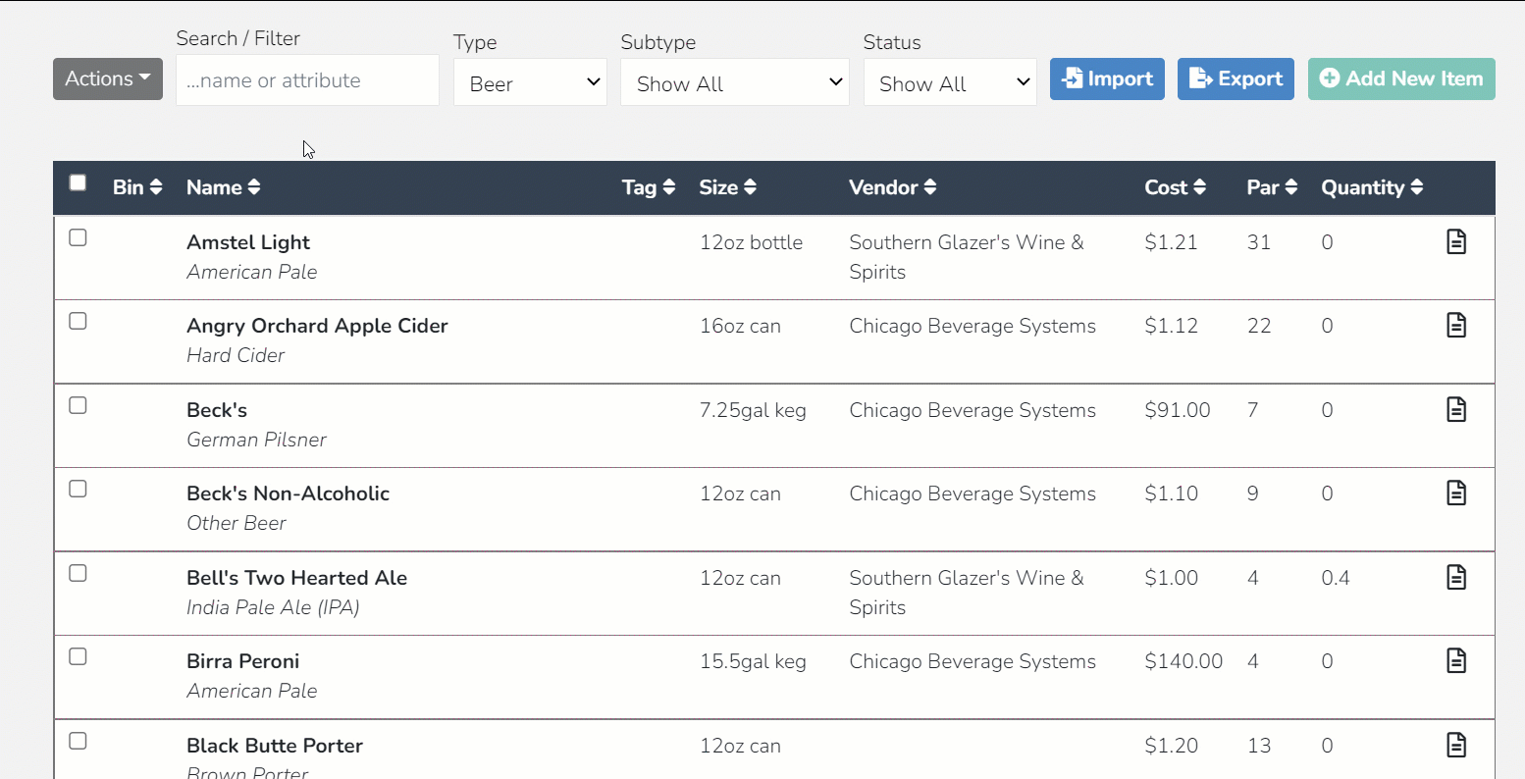Viewport: 1525px width, 779px height.
Task: Open the Amstel Light item name
Action: point(248,242)
